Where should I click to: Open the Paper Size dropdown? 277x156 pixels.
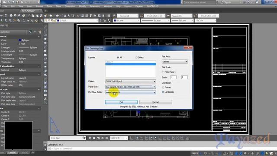[130, 87]
